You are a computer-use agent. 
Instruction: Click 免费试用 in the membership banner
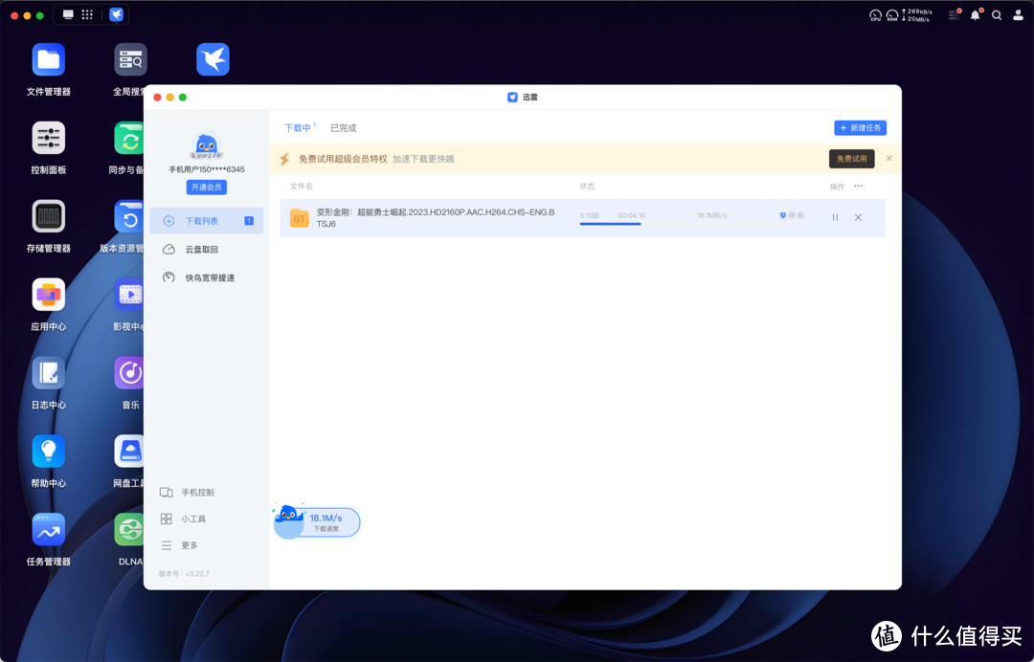pyautogui.click(x=851, y=158)
